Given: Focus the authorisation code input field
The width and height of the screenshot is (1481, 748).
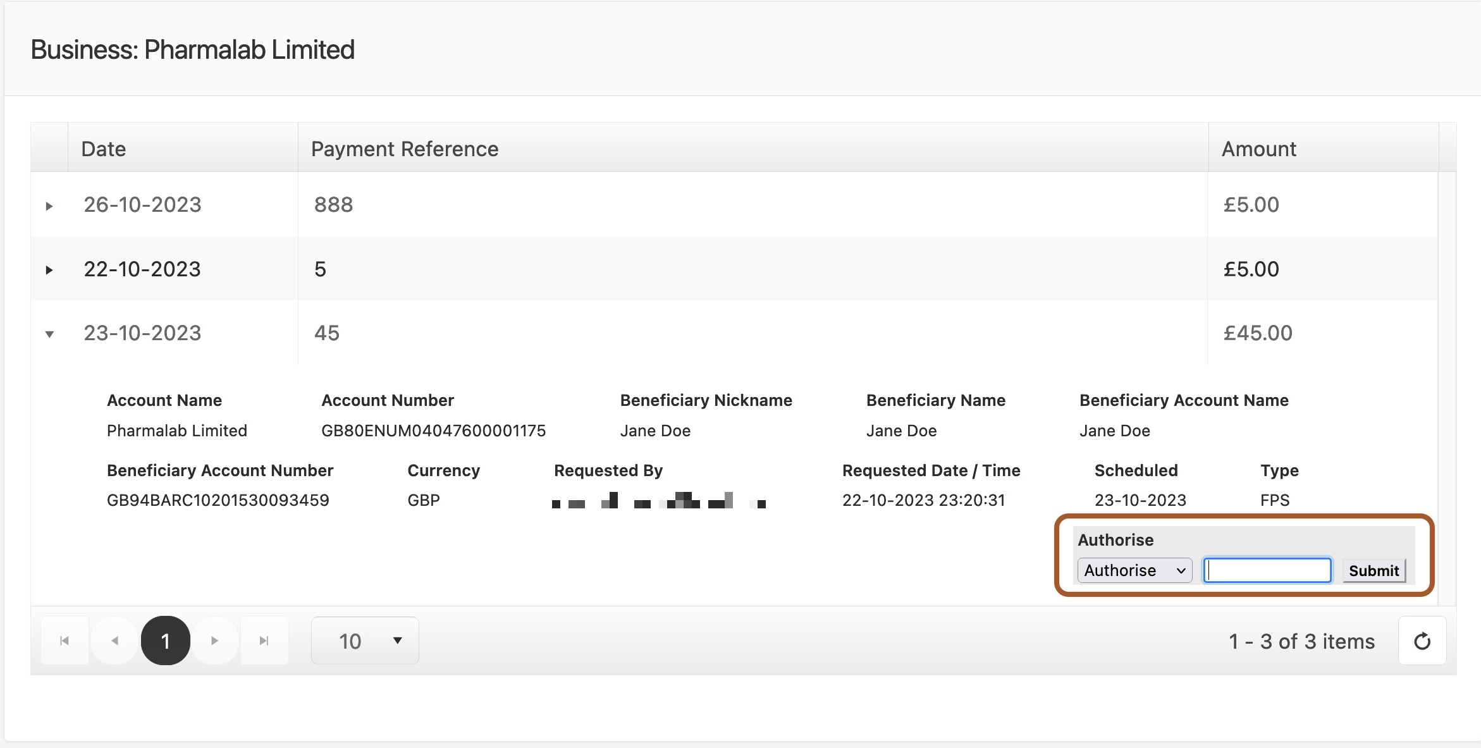Looking at the screenshot, I should 1267,570.
